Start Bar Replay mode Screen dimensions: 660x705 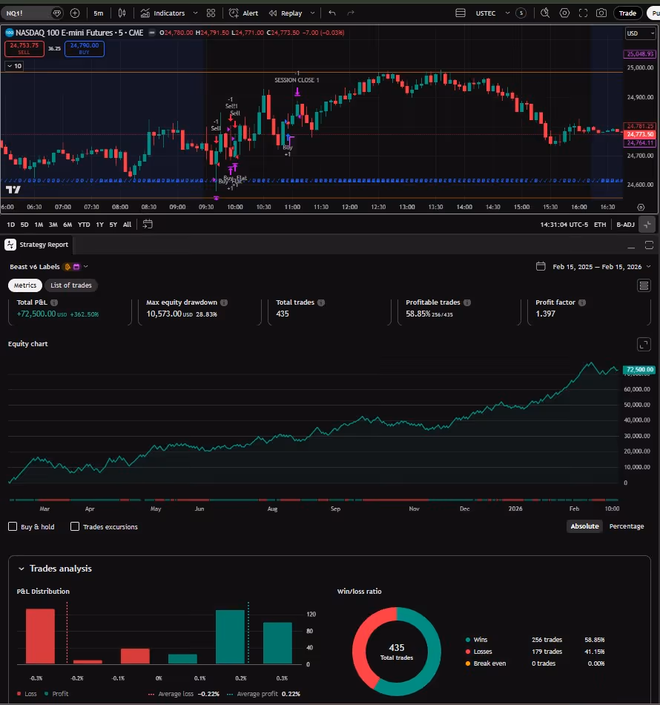pyautogui.click(x=286, y=13)
